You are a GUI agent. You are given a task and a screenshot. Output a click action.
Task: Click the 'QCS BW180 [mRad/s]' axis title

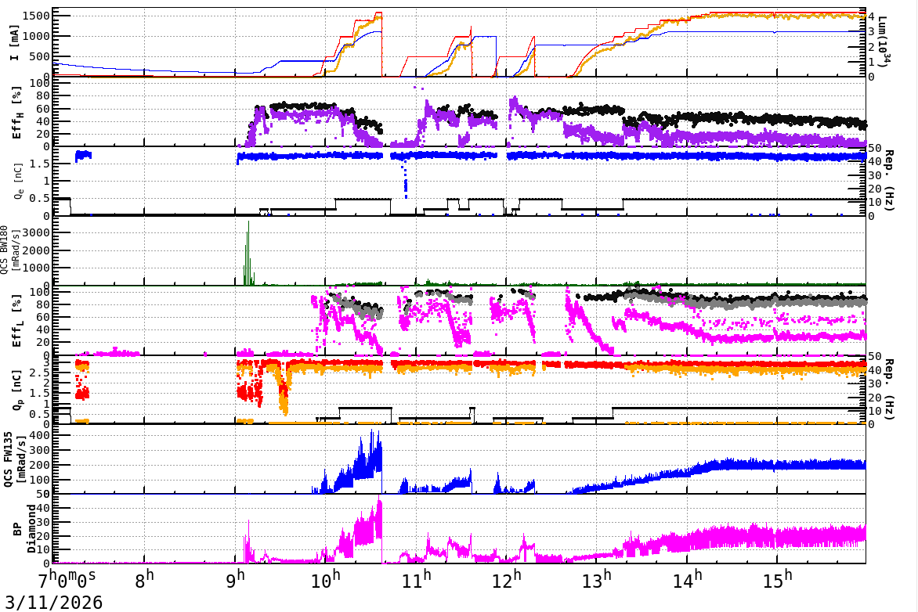12,249
